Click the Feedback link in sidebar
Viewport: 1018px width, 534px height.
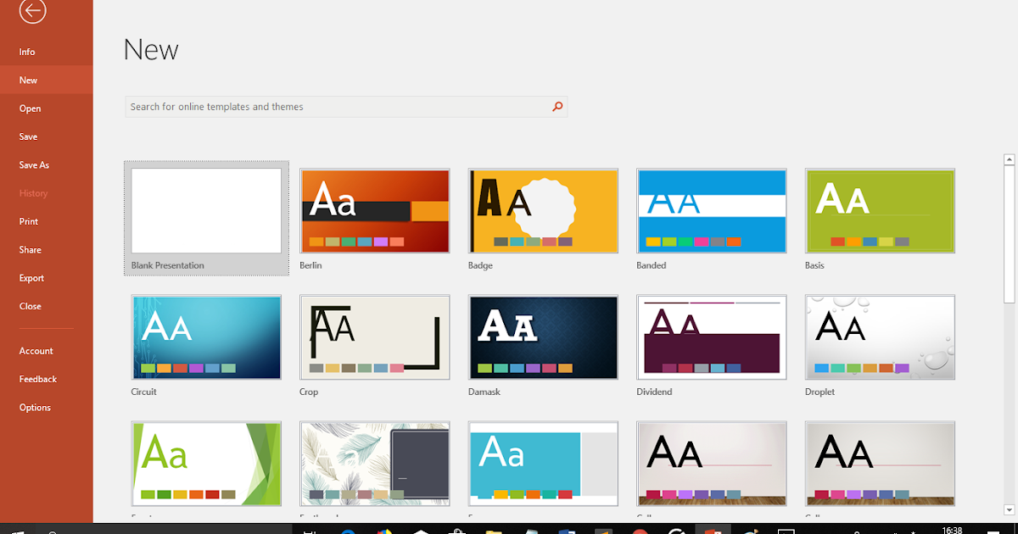[x=37, y=379]
